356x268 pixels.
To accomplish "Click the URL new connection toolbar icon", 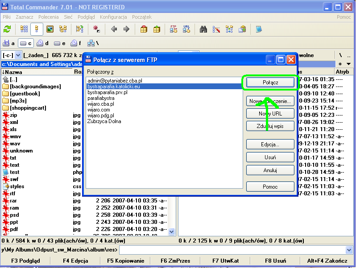I will coord(186,29).
